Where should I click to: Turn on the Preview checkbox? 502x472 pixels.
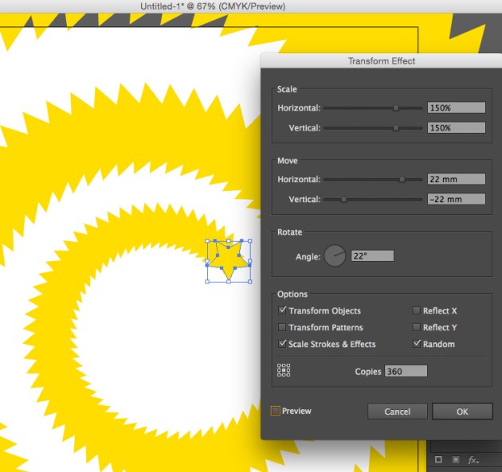(276, 411)
